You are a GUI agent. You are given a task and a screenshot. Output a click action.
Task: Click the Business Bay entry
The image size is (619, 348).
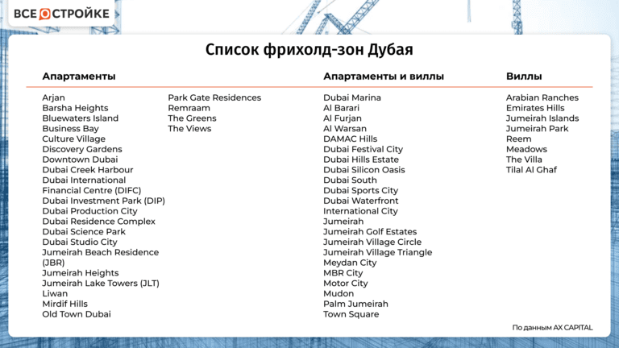click(x=70, y=129)
